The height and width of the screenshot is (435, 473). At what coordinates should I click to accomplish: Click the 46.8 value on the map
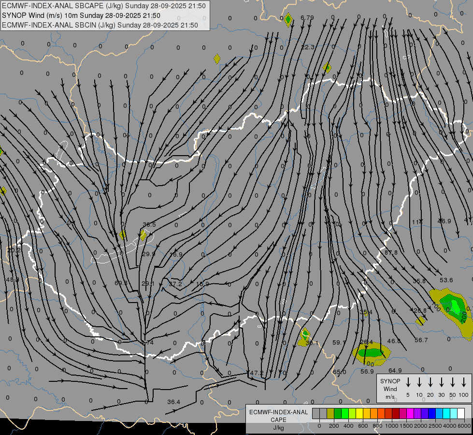394,341
